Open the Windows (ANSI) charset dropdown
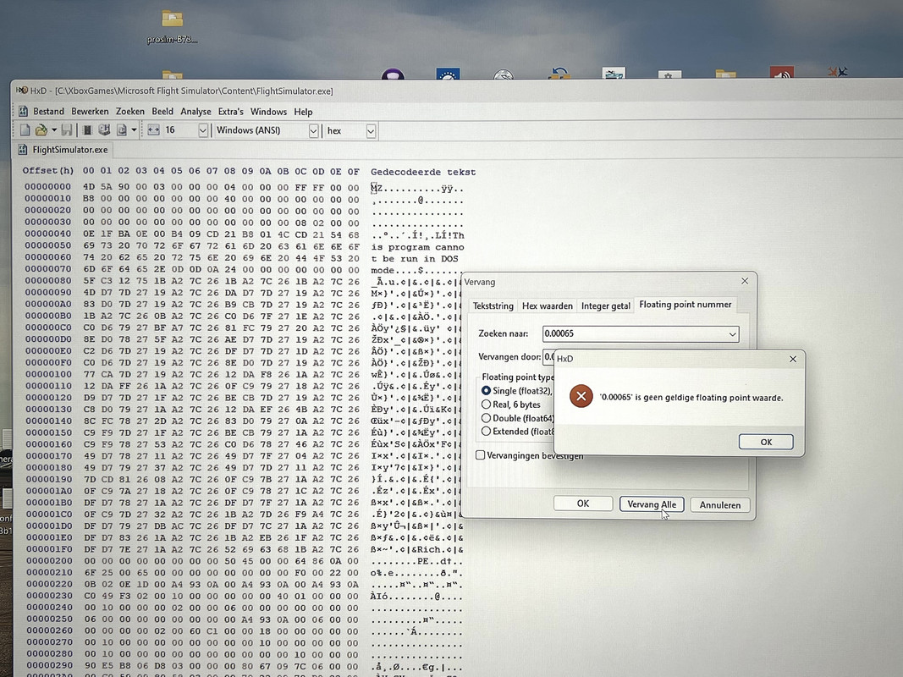This screenshot has height=677, width=903. [313, 131]
